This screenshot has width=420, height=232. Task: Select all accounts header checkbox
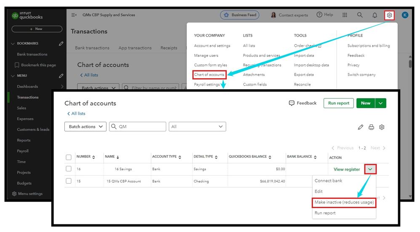point(69,157)
